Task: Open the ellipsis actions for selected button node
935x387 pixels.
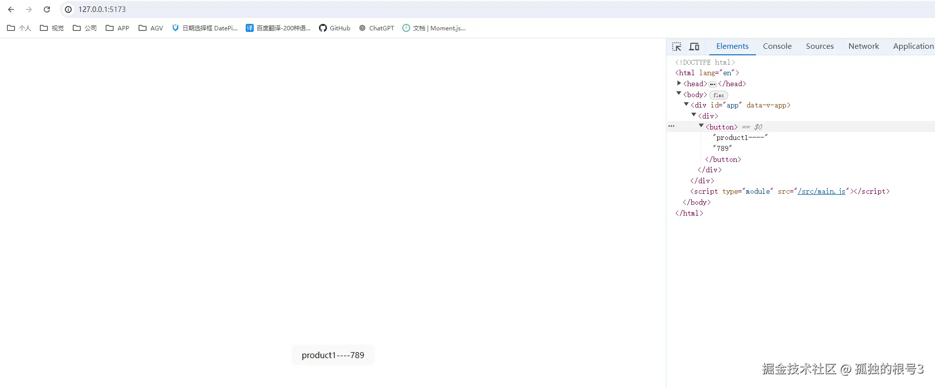Action: point(671,127)
